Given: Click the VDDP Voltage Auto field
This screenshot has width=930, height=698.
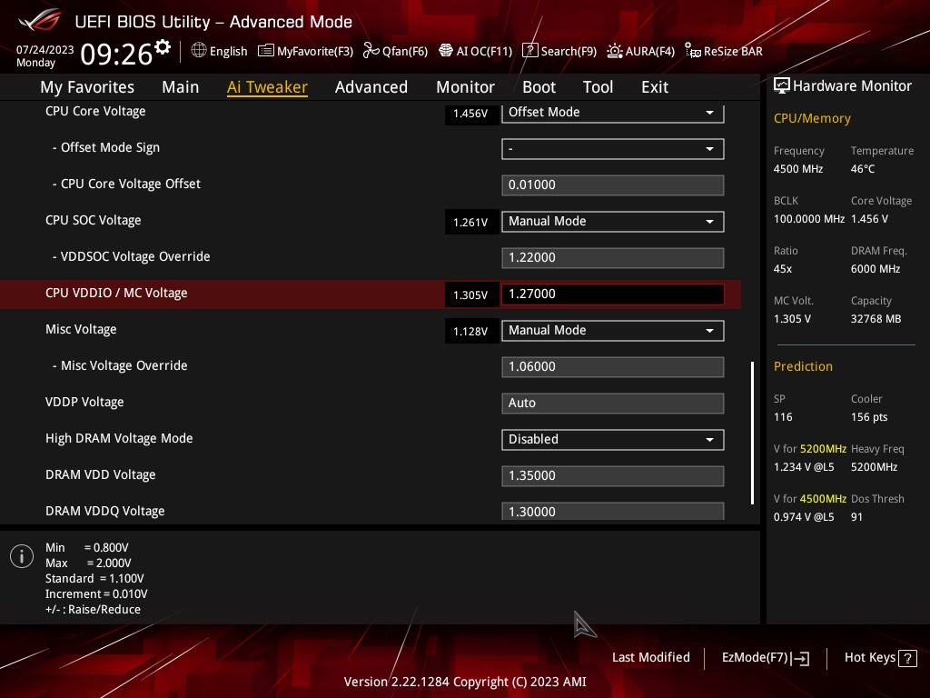Looking at the screenshot, I should click(x=613, y=404).
